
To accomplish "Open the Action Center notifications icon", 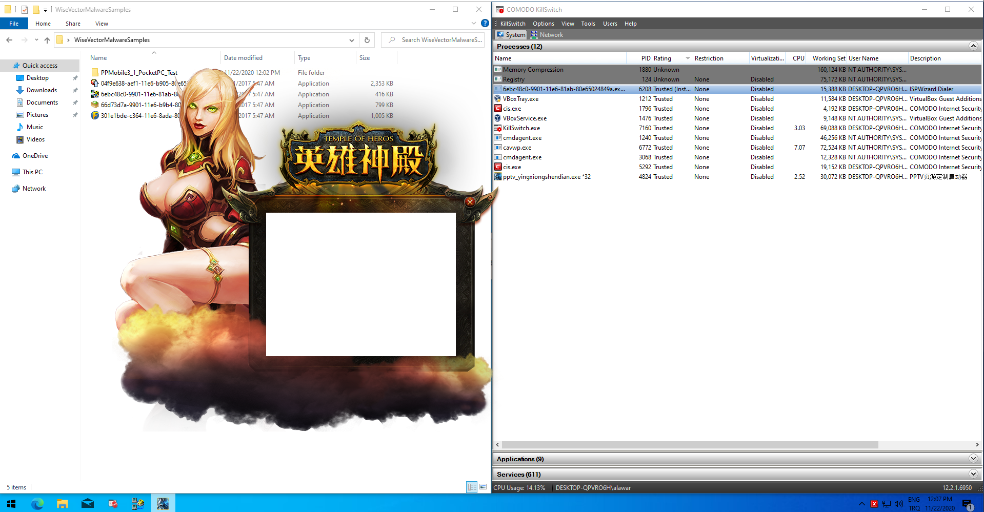I will point(968,504).
